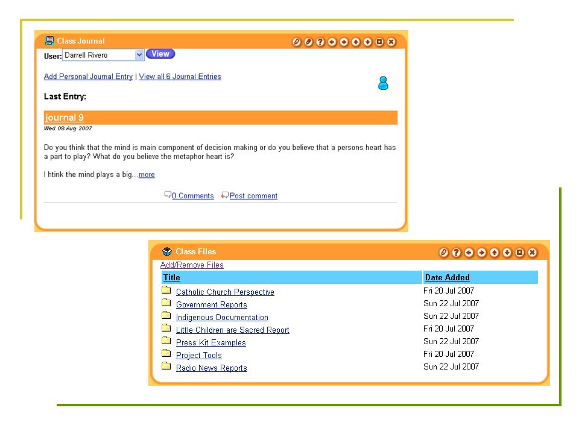Move the Class Journal panel down
Image resolution: width=579 pixels, height=434 pixels.
tap(367, 42)
